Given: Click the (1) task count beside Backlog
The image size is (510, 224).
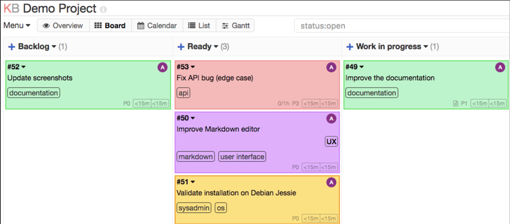Looking at the screenshot, I should [x=63, y=47].
